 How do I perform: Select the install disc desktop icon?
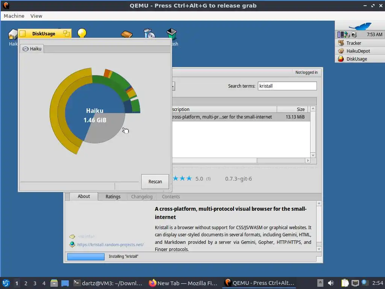click(149, 33)
